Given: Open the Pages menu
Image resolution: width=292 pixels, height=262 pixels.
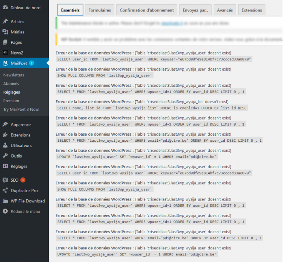Looking at the screenshot, I should (x=16, y=42).
